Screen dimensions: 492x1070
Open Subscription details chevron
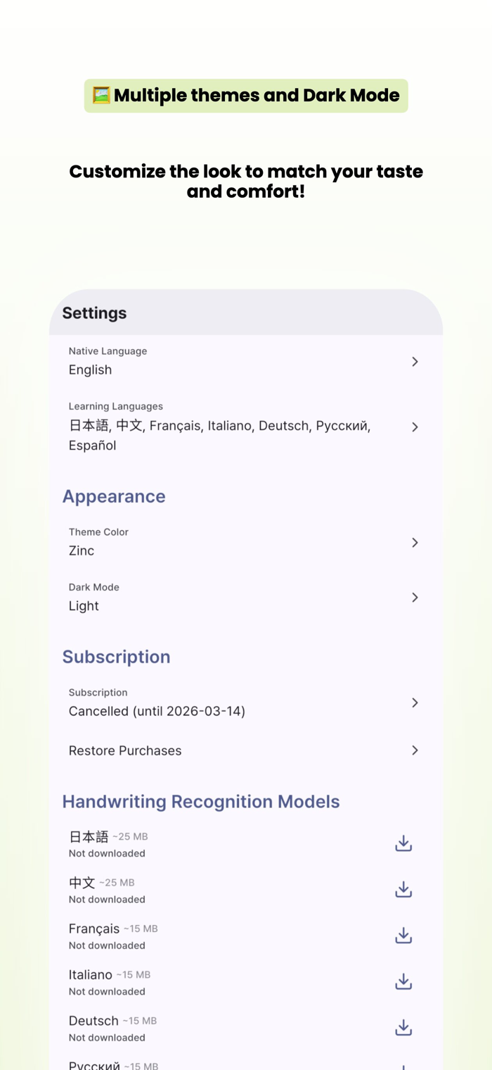[x=415, y=703]
